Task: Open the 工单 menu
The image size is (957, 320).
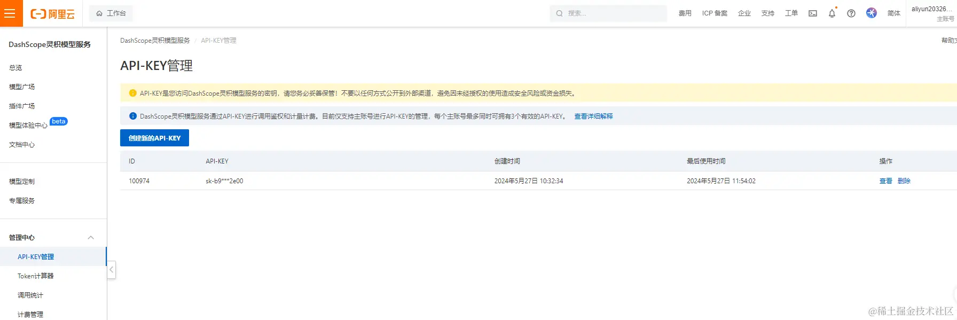Action: point(791,13)
